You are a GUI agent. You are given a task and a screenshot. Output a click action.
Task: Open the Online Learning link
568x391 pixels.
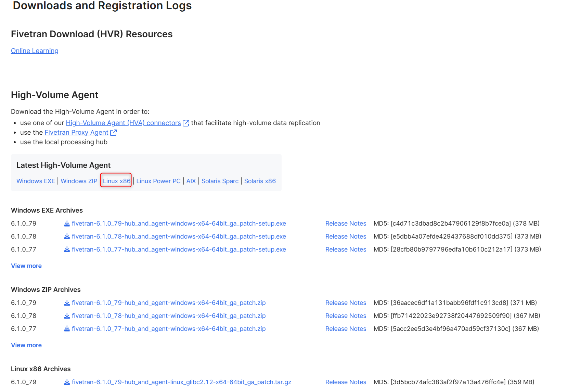point(35,51)
